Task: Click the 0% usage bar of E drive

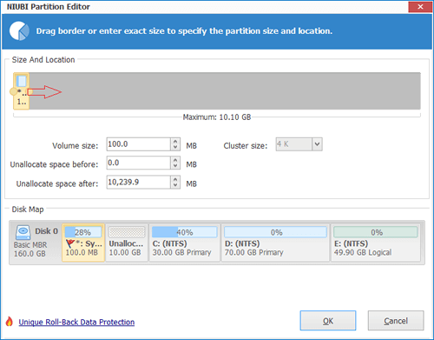Action: click(376, 232)
